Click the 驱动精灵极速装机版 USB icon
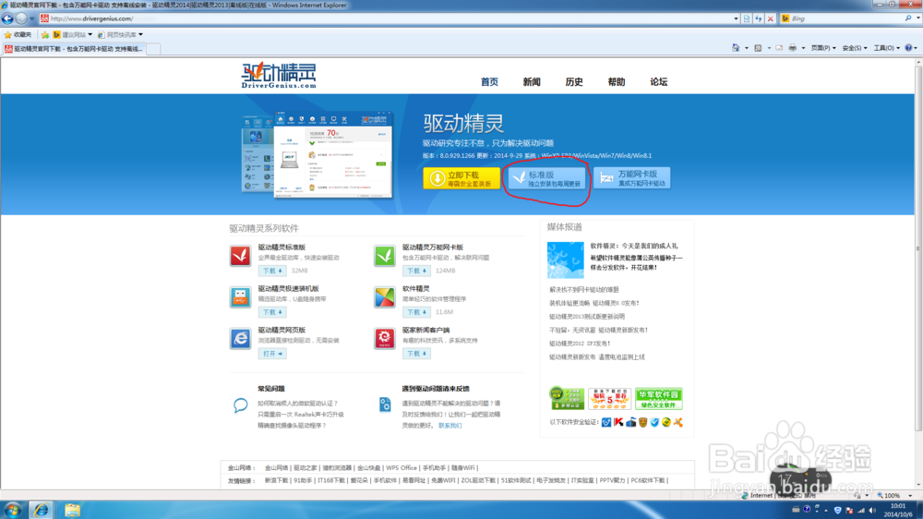The width and height of the screenshot is (923, 519). 240,297
